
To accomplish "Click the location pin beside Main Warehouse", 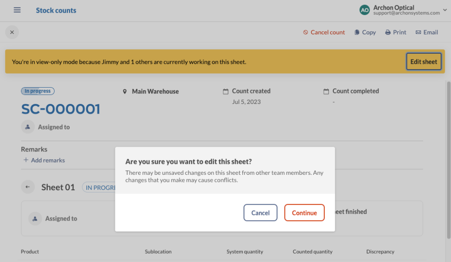I will 125,91.
